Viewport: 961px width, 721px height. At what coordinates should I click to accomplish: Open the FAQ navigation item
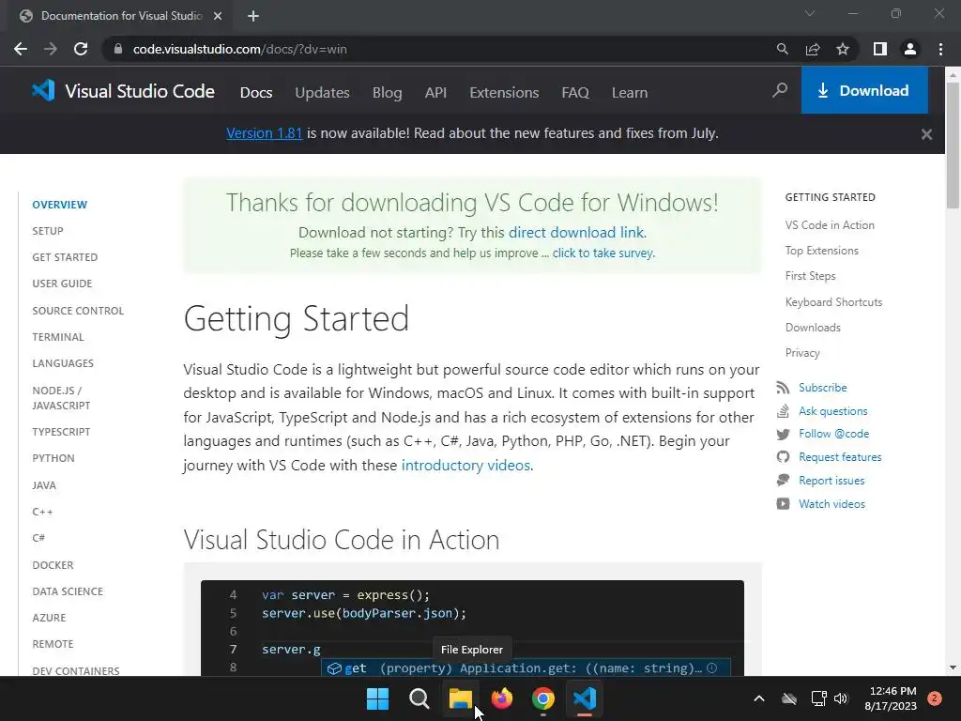tap(575, 93)
